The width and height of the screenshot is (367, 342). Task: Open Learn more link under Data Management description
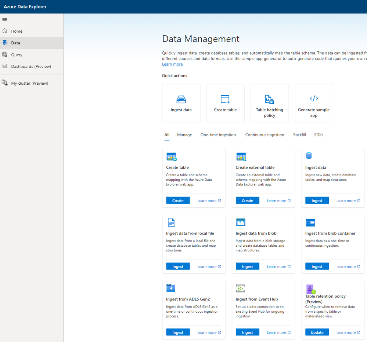pos(172,64)
